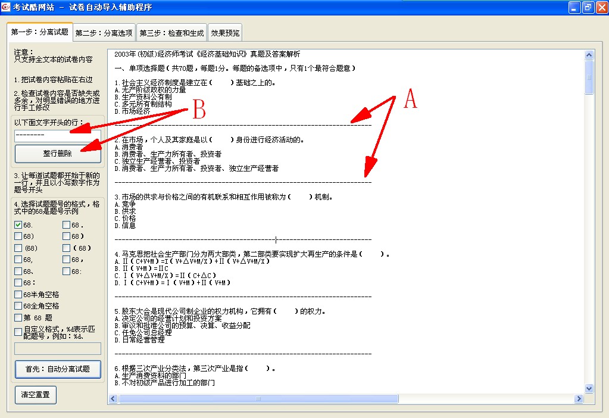
Task: Enable the '自定义格式' custom format checkbox
Action: pyautogui.click(x=18, y=331)
